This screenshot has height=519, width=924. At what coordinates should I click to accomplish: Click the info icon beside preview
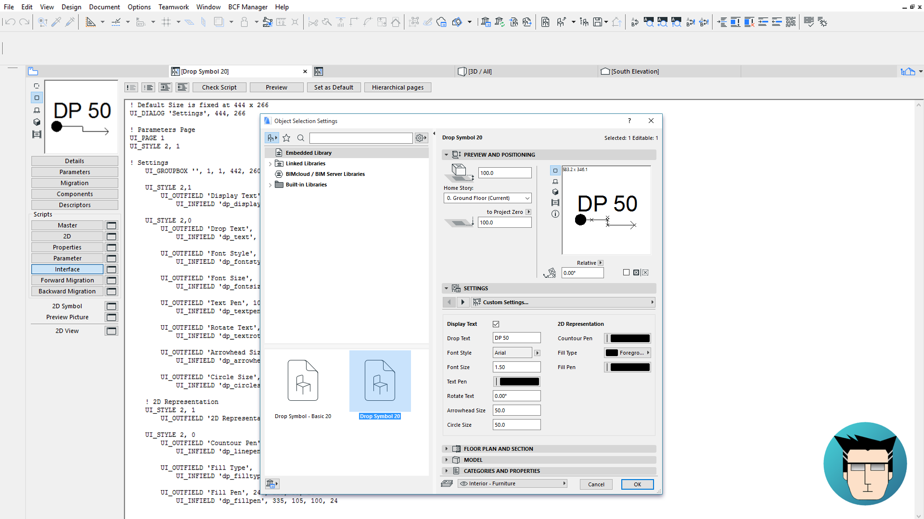pyautogui.click(x=555, y=214)
